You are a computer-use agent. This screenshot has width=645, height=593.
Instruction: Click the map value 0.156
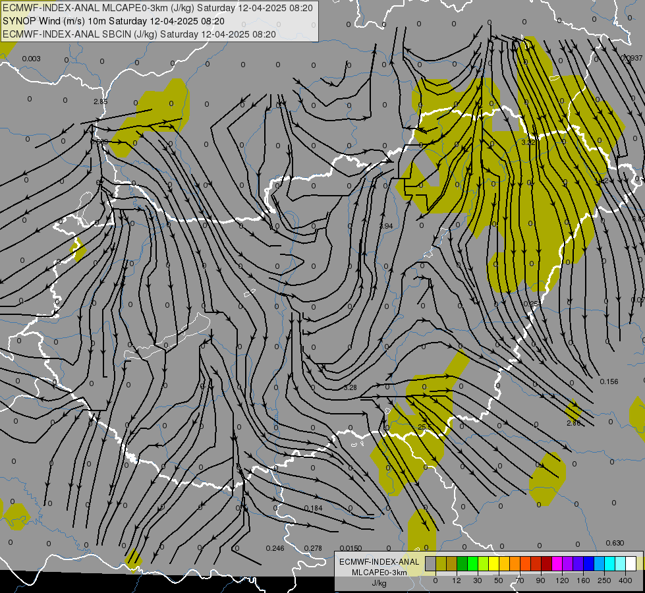click(x=609, y=381)
